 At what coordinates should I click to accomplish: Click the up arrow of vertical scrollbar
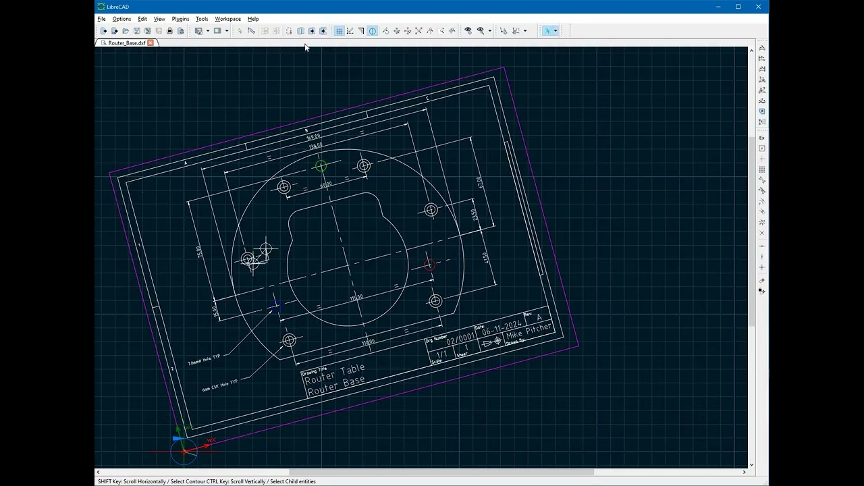coord(752,50)
